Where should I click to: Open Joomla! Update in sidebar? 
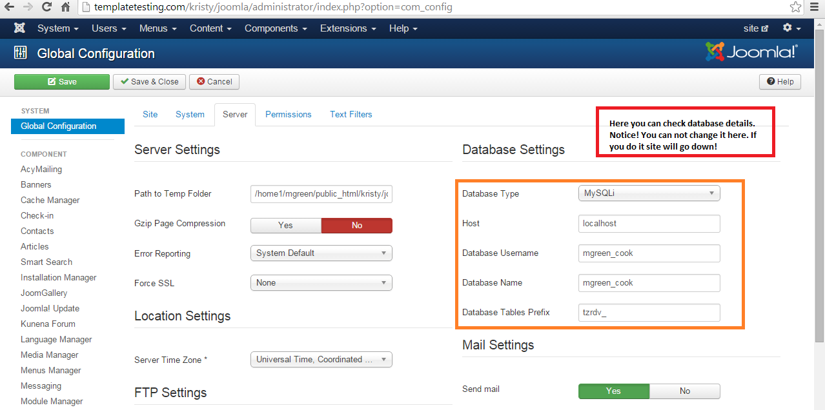coord(50,308)
